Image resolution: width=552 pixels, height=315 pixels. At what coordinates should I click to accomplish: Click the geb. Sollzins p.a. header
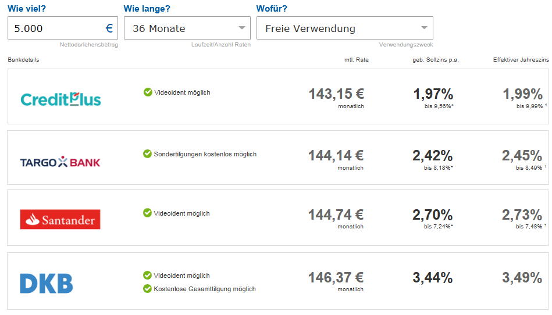pos(436,60)
